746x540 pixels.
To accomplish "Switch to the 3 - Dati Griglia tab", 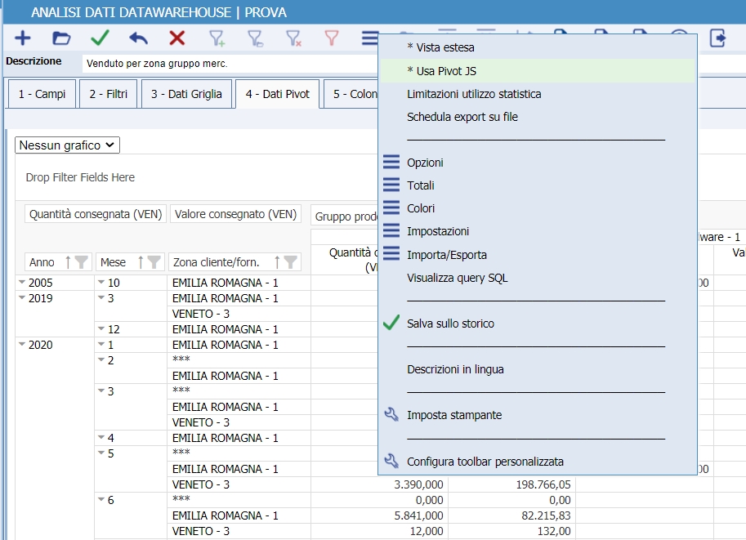I will [186, 94].
